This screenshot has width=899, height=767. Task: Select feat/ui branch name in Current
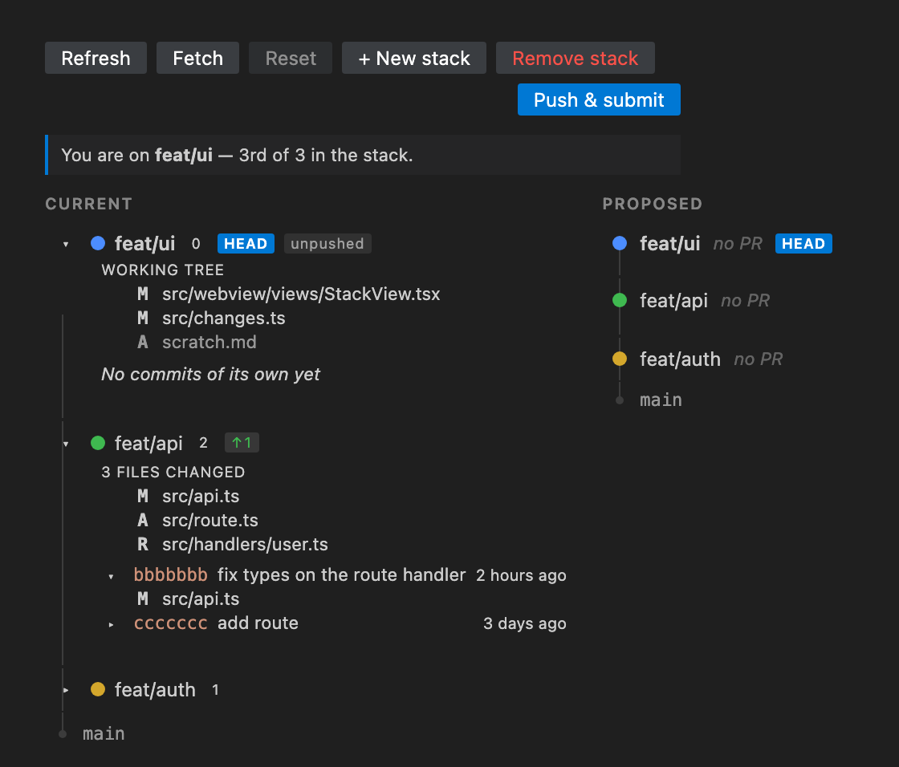click(x=144, y=244)
